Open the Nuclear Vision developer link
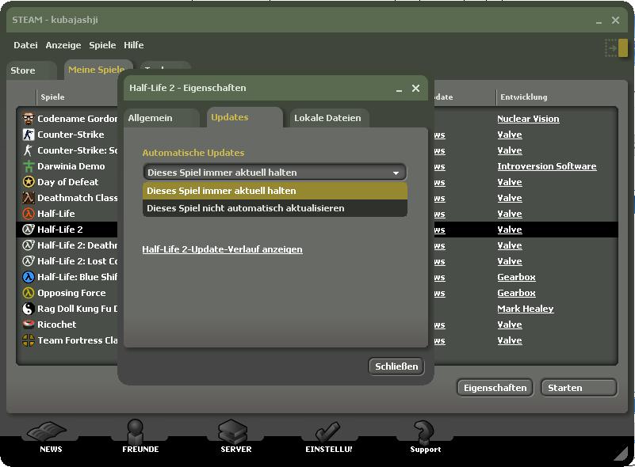Screen dimensions: 635x467 point(528,119)
